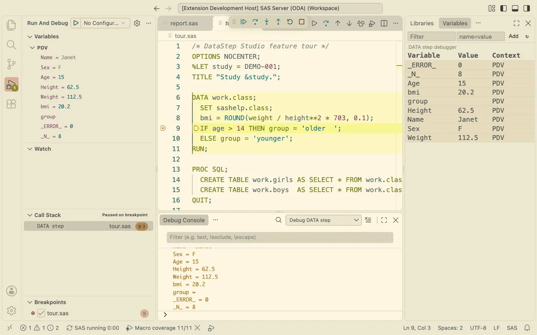
Task: Split the editor to the right
Action: [x=384, y=23]
